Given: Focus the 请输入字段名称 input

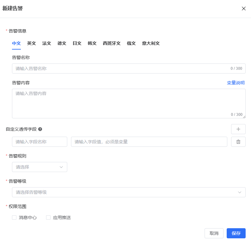Looking at the screenshot, I should click(39, 142).
